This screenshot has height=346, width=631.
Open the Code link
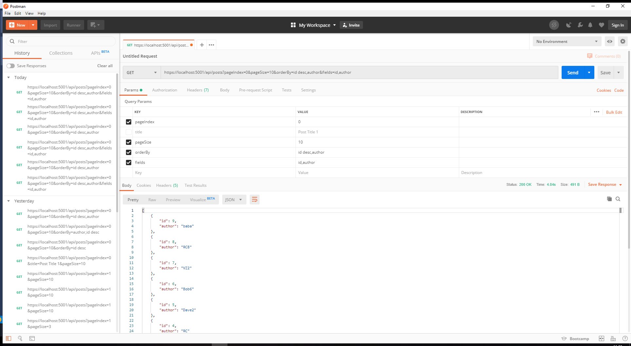point(619,90)
